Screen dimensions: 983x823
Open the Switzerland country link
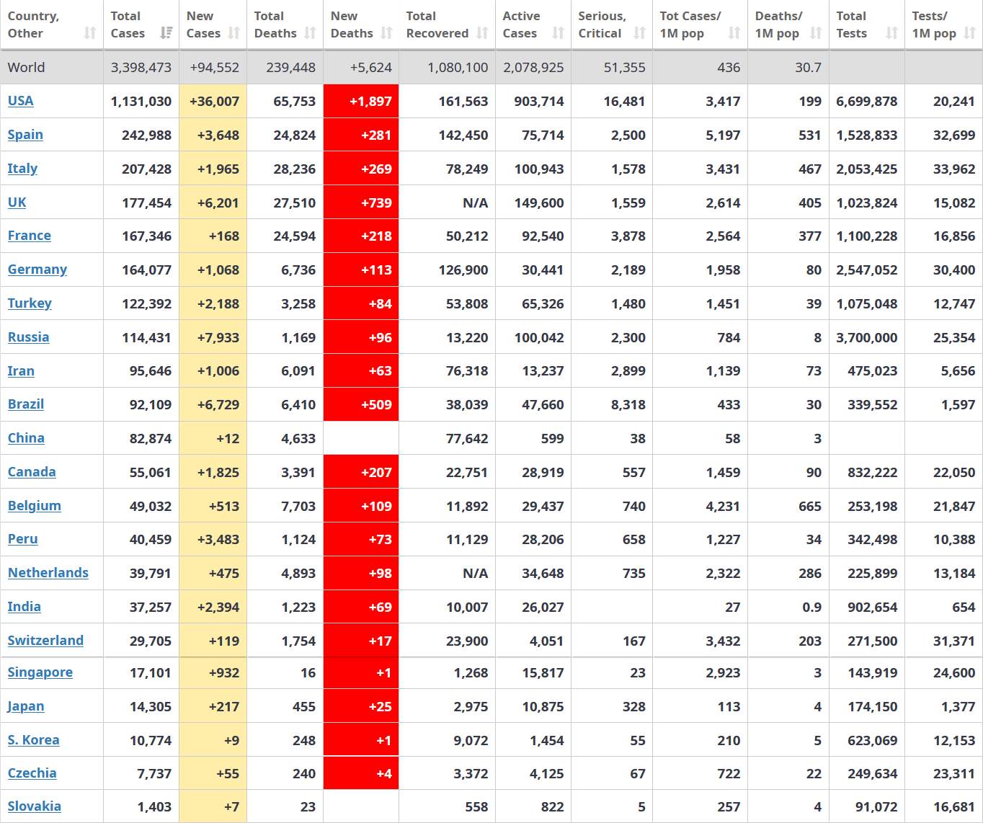click(x=45, y=641)
